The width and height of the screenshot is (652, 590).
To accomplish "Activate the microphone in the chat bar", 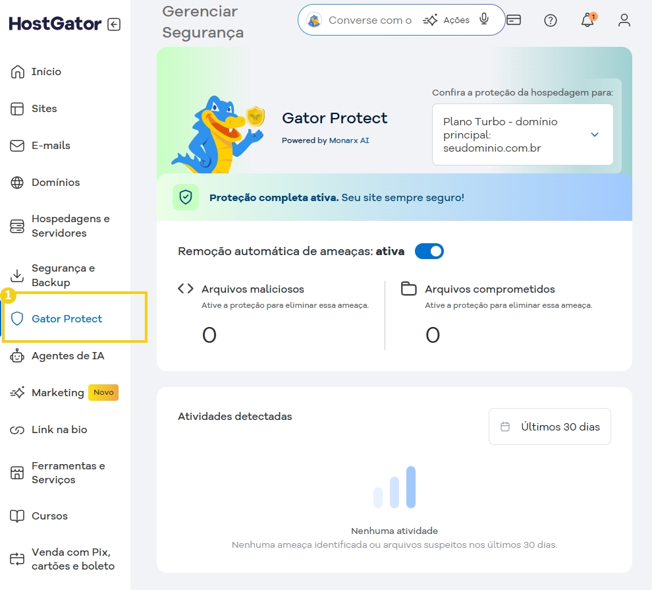I will (485, 20).
